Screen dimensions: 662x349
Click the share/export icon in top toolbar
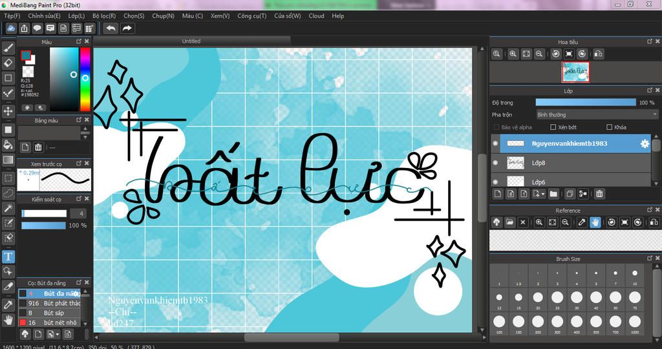click(x=24, y=28)
